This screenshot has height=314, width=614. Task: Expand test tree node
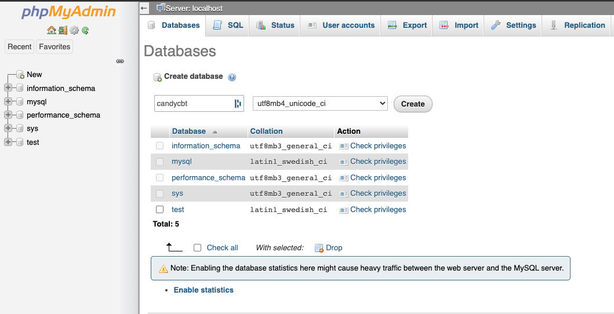pos(8,142)
